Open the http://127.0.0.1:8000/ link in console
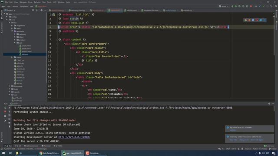This screenshot has width=278, height=156. tap(74, 137)
